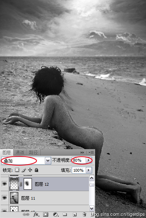Select the 图层 12 layer name
Image resolution: width=146 pixels, height=218 pixels.
(x=42, y=184)
